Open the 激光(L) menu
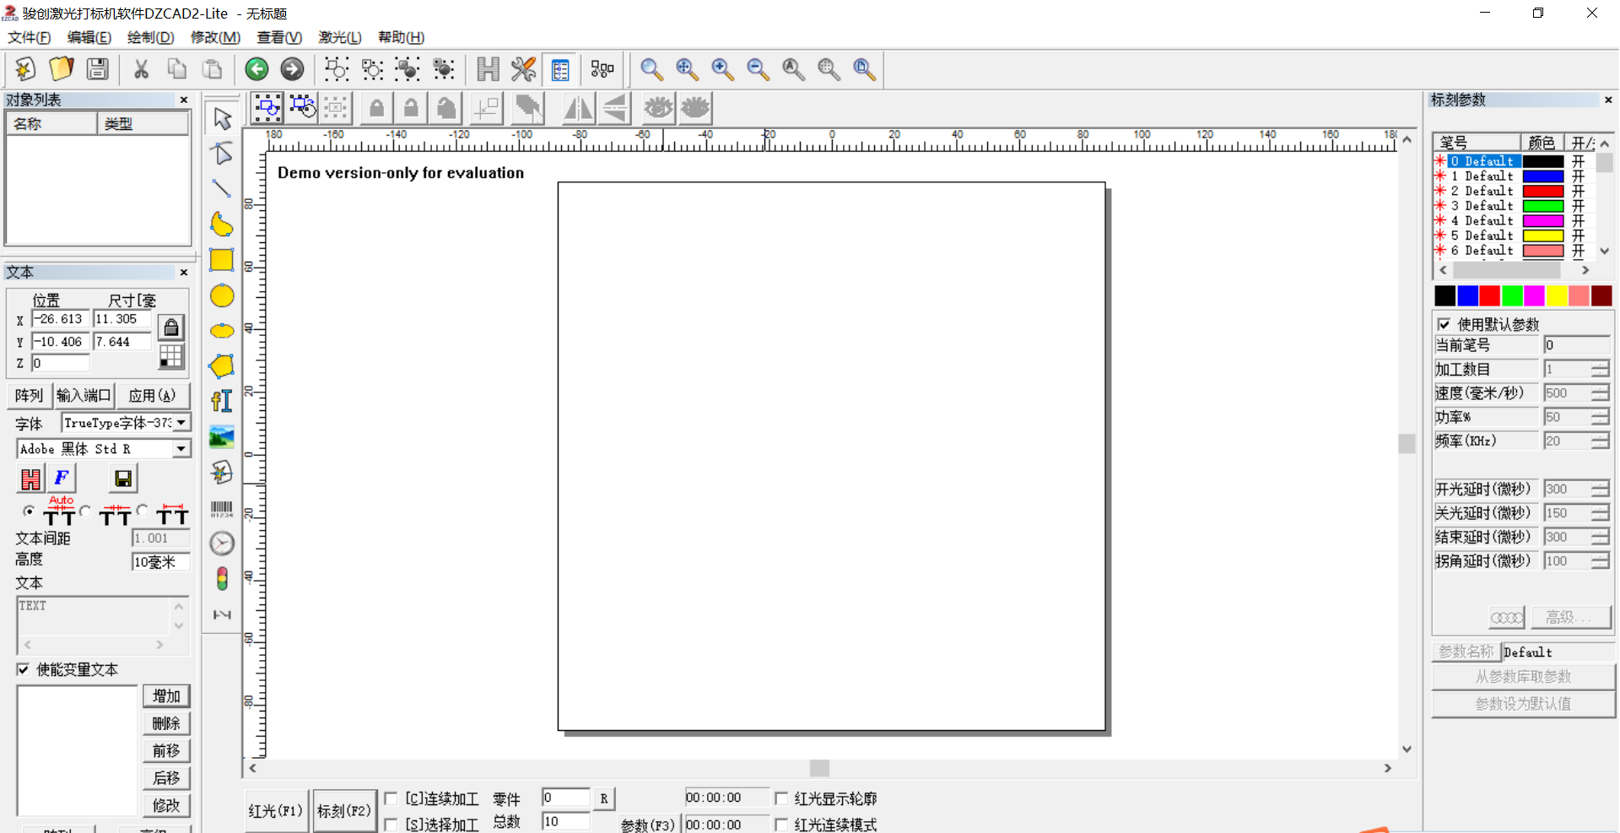The width and height of the screenshot is (1620, 833). 339,37
